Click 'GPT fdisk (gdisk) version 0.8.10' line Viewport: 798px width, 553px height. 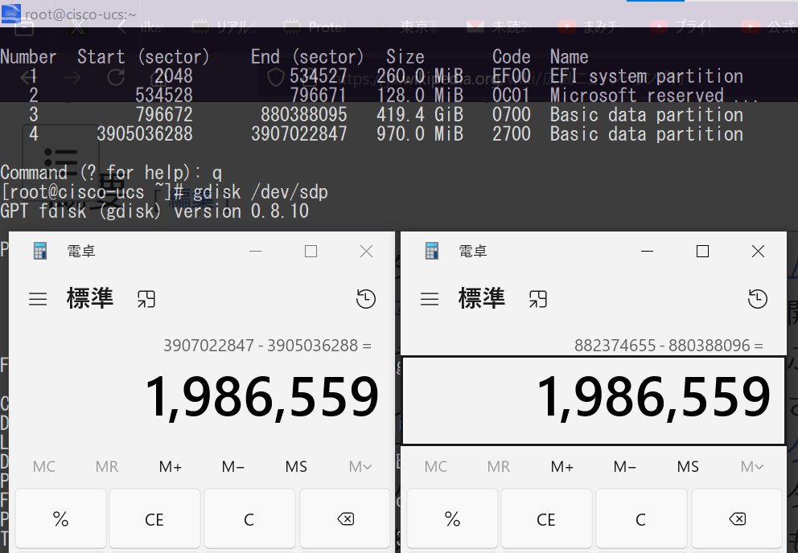pyautogui.click(x=154, y=211)
